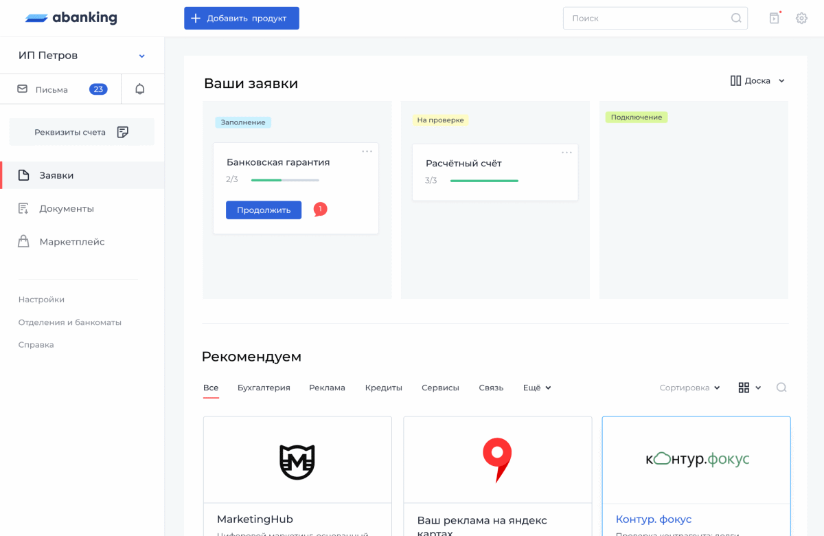Viewport: 824px width, 536px height.
Task: Click the Подключение status label
Action: (637, 118)
